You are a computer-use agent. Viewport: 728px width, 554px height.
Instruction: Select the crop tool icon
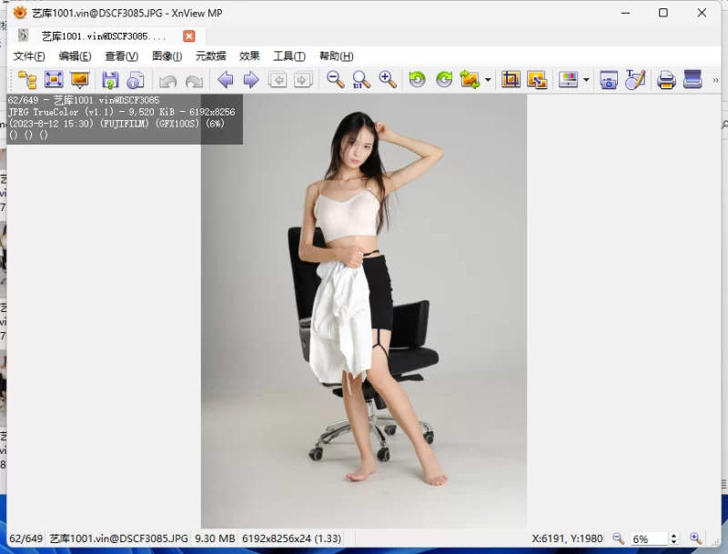[511, 80]
